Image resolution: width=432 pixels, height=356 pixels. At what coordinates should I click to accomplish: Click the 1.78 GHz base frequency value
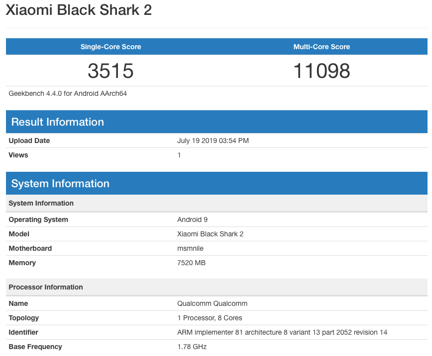point(192,347)
